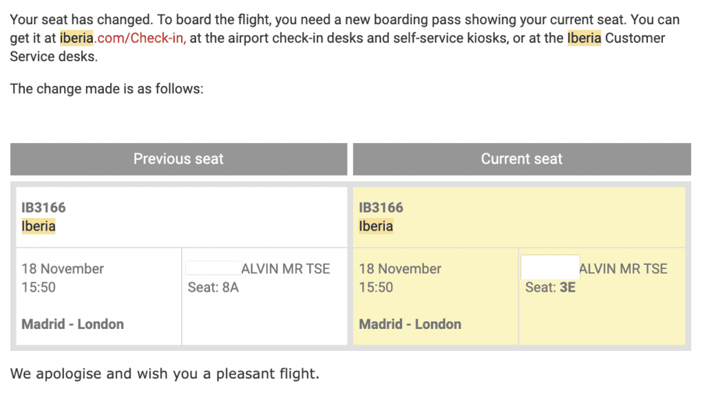Click passenger name ALVIN MR TSE above Seat 8A
The width and height of the screenshot is (705, 397).
tap(286, 268)
